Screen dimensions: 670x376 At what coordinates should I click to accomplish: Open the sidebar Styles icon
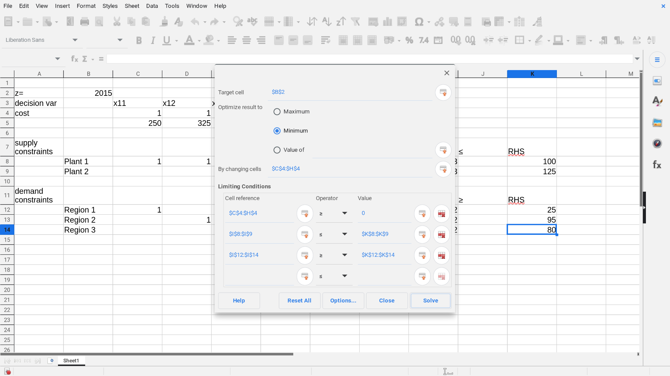tap(657, 101)
